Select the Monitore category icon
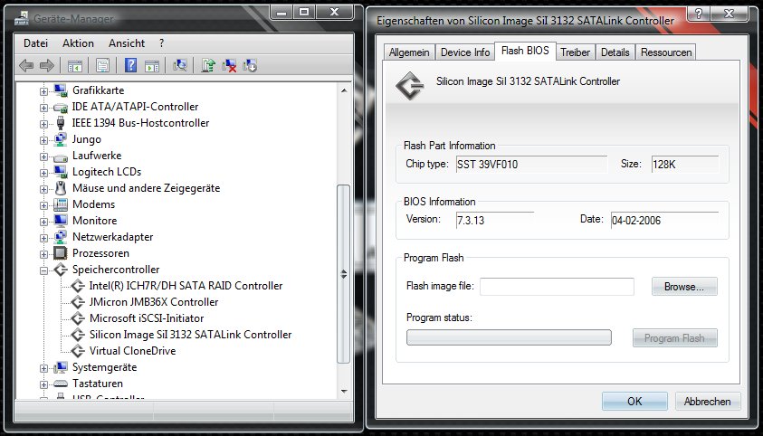This screenshot has width=763, height=436. (61, 221)
